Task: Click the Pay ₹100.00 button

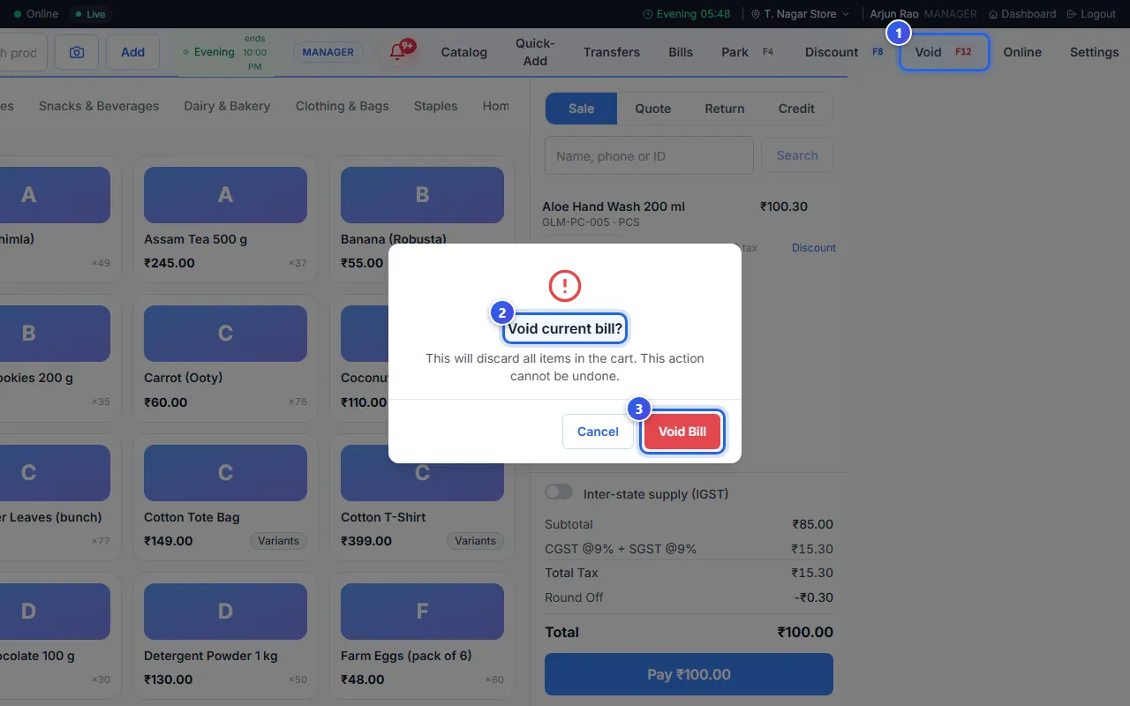Action: (689, 674)
